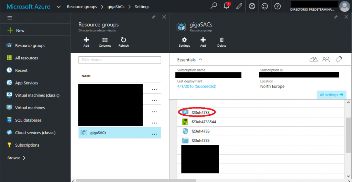Expand the Microsoft Azure dropdown chevron
The image size is (352, 182).
click(x=58, y=7)
